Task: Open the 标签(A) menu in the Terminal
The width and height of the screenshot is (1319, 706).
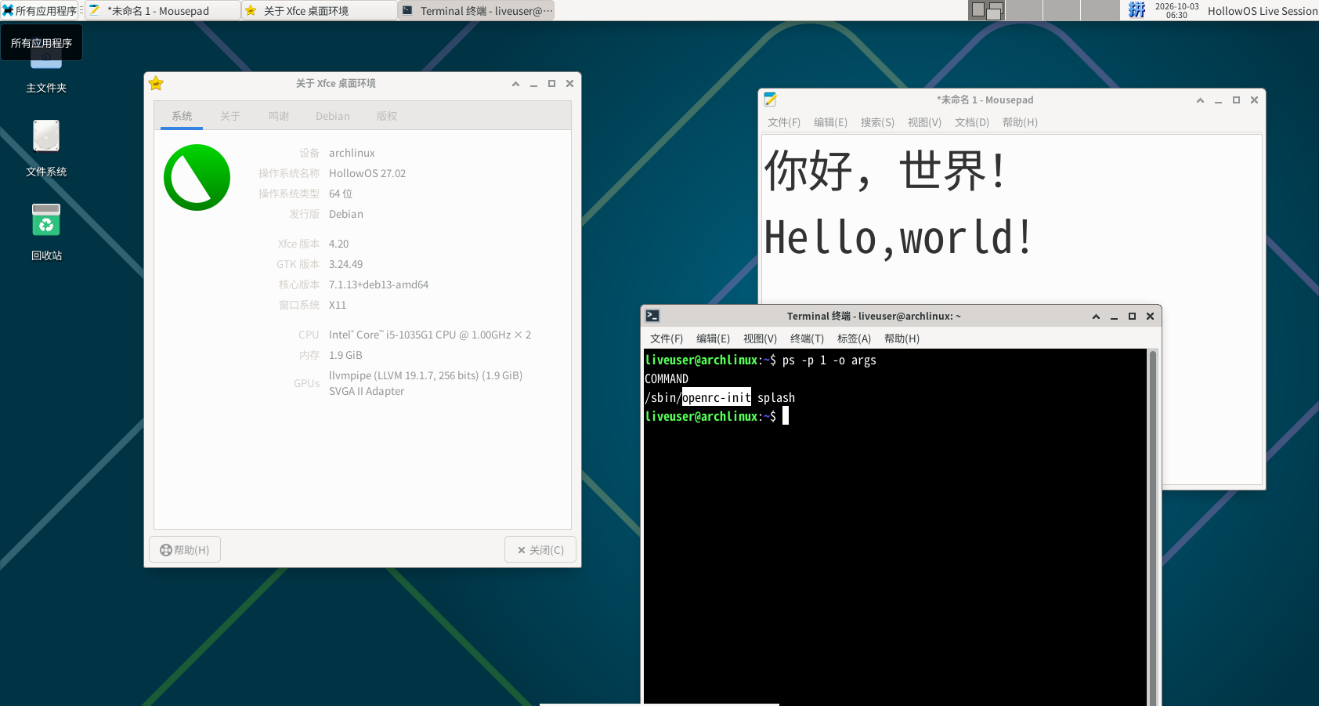Action: tap(854, 339)
